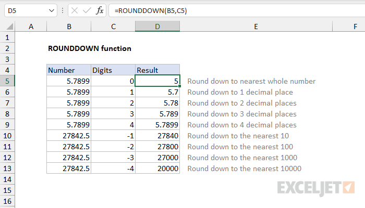This screenshot has width=365, height=208.
Task: Select the cell showing 27840
Action: point(157,136)
